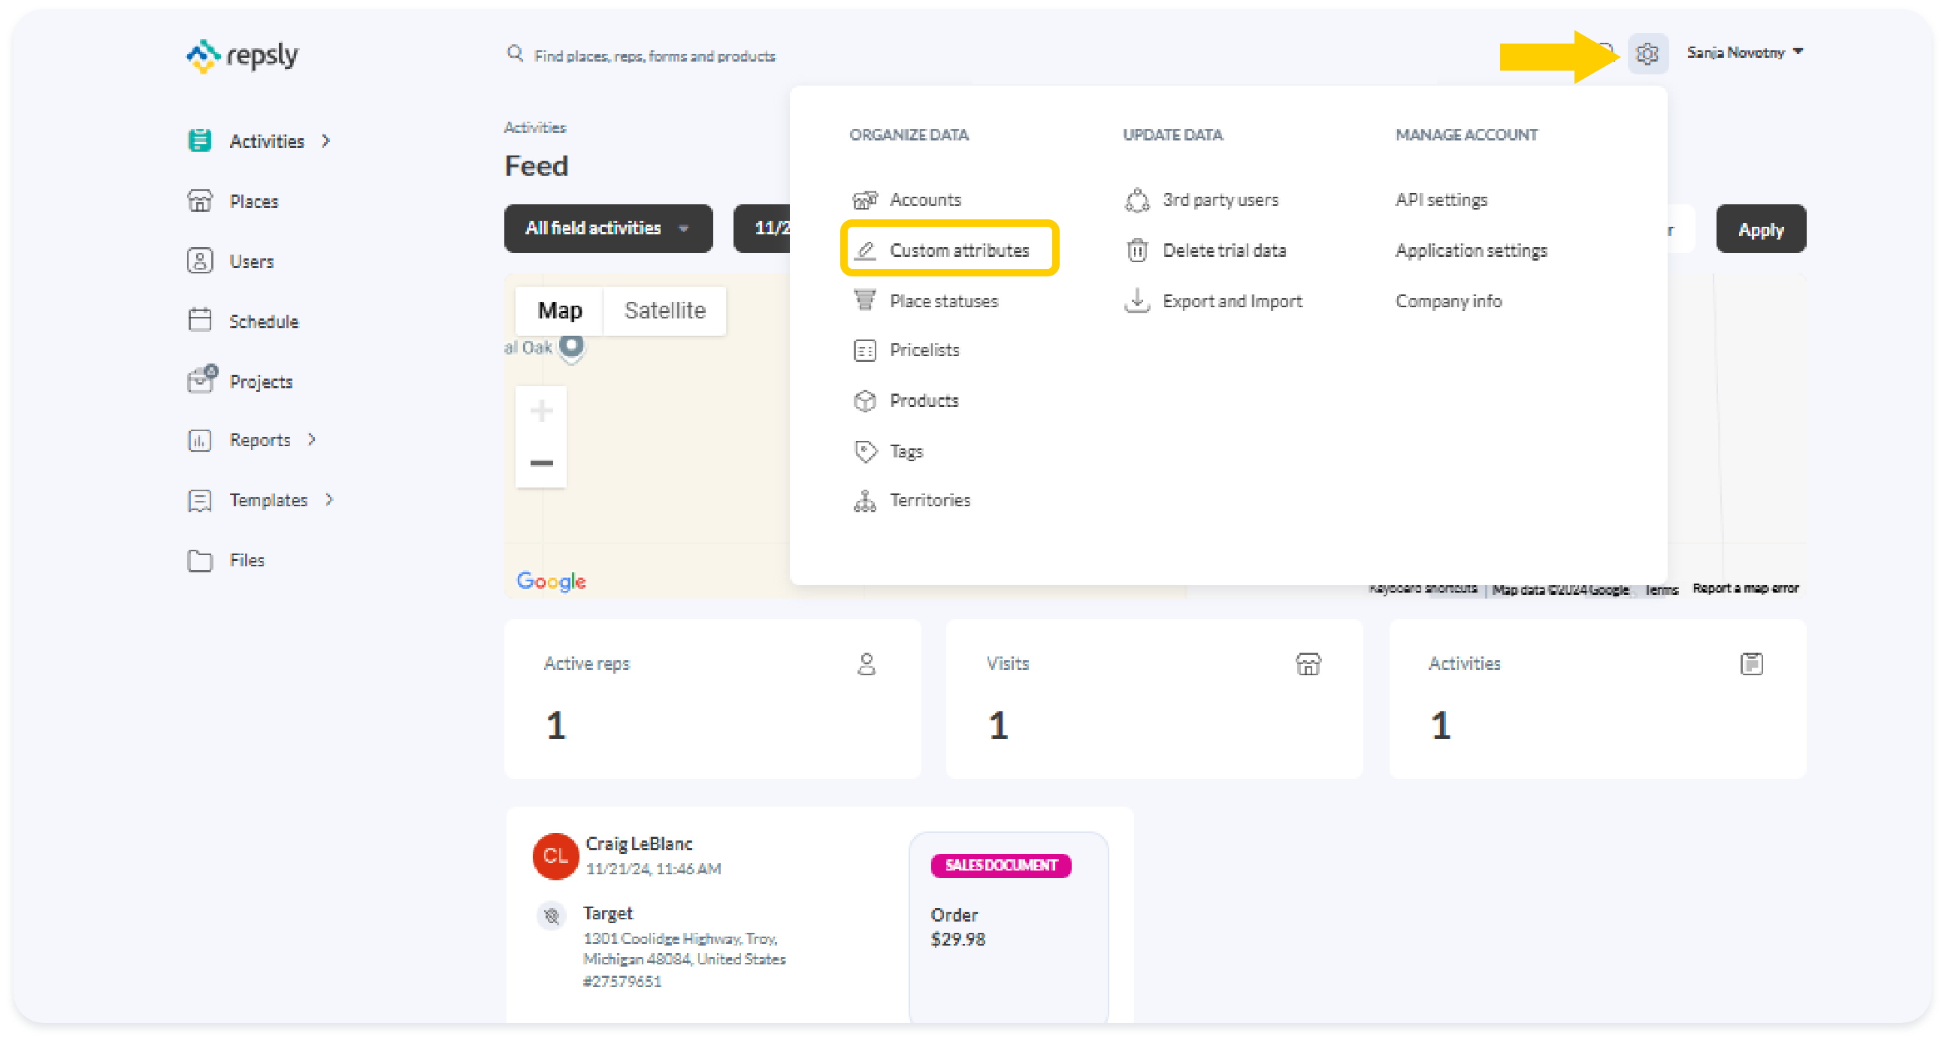Screen dimensions: 1945x1041
Task: Click the Pricelists icon
Action: point(864,351)
